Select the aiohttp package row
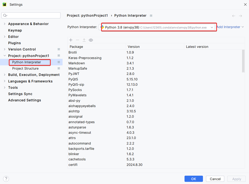249x184 pixels. (155, 111)
